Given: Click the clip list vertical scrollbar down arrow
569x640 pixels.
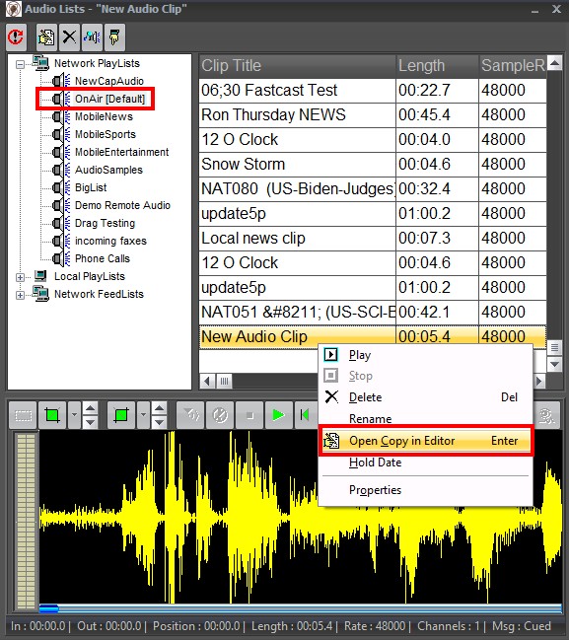Looking at the screenshot, I should tap(554, 364).
